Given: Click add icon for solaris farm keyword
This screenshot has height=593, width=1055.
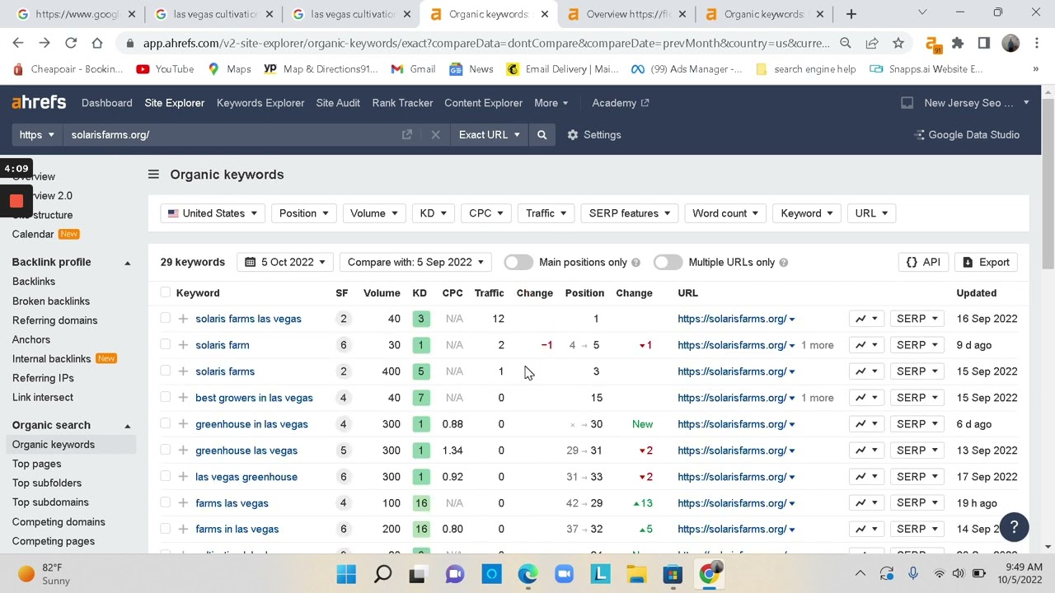Looking at the screenshot, I should pos(183,345).
